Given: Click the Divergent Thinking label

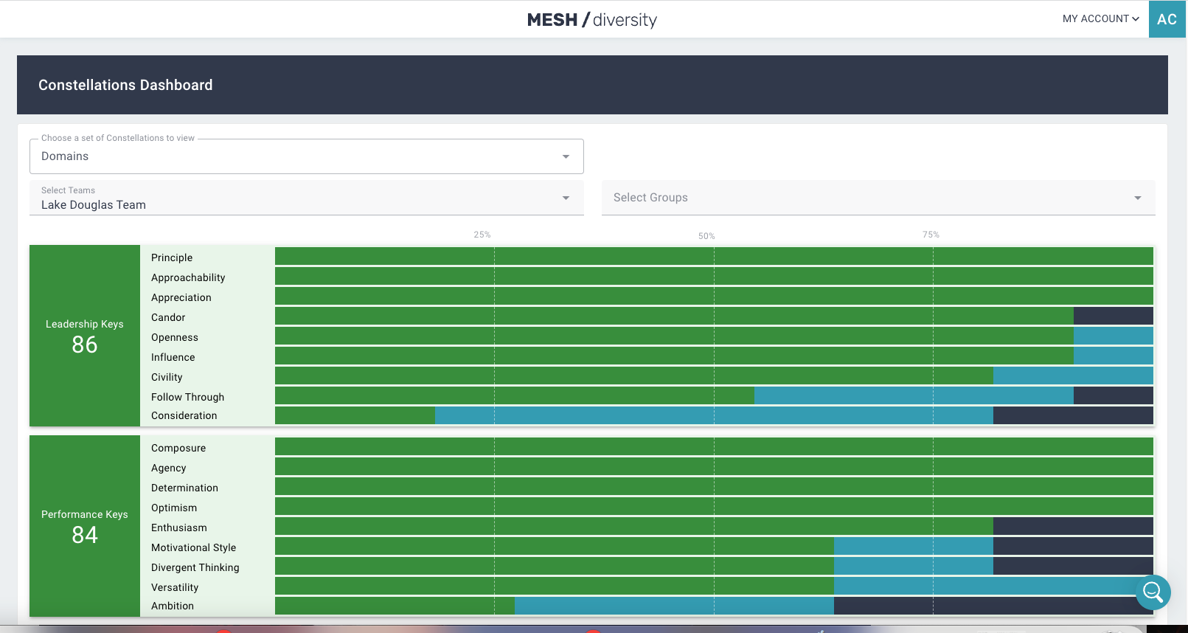Looking at the screenshot, I should point(195,567).
